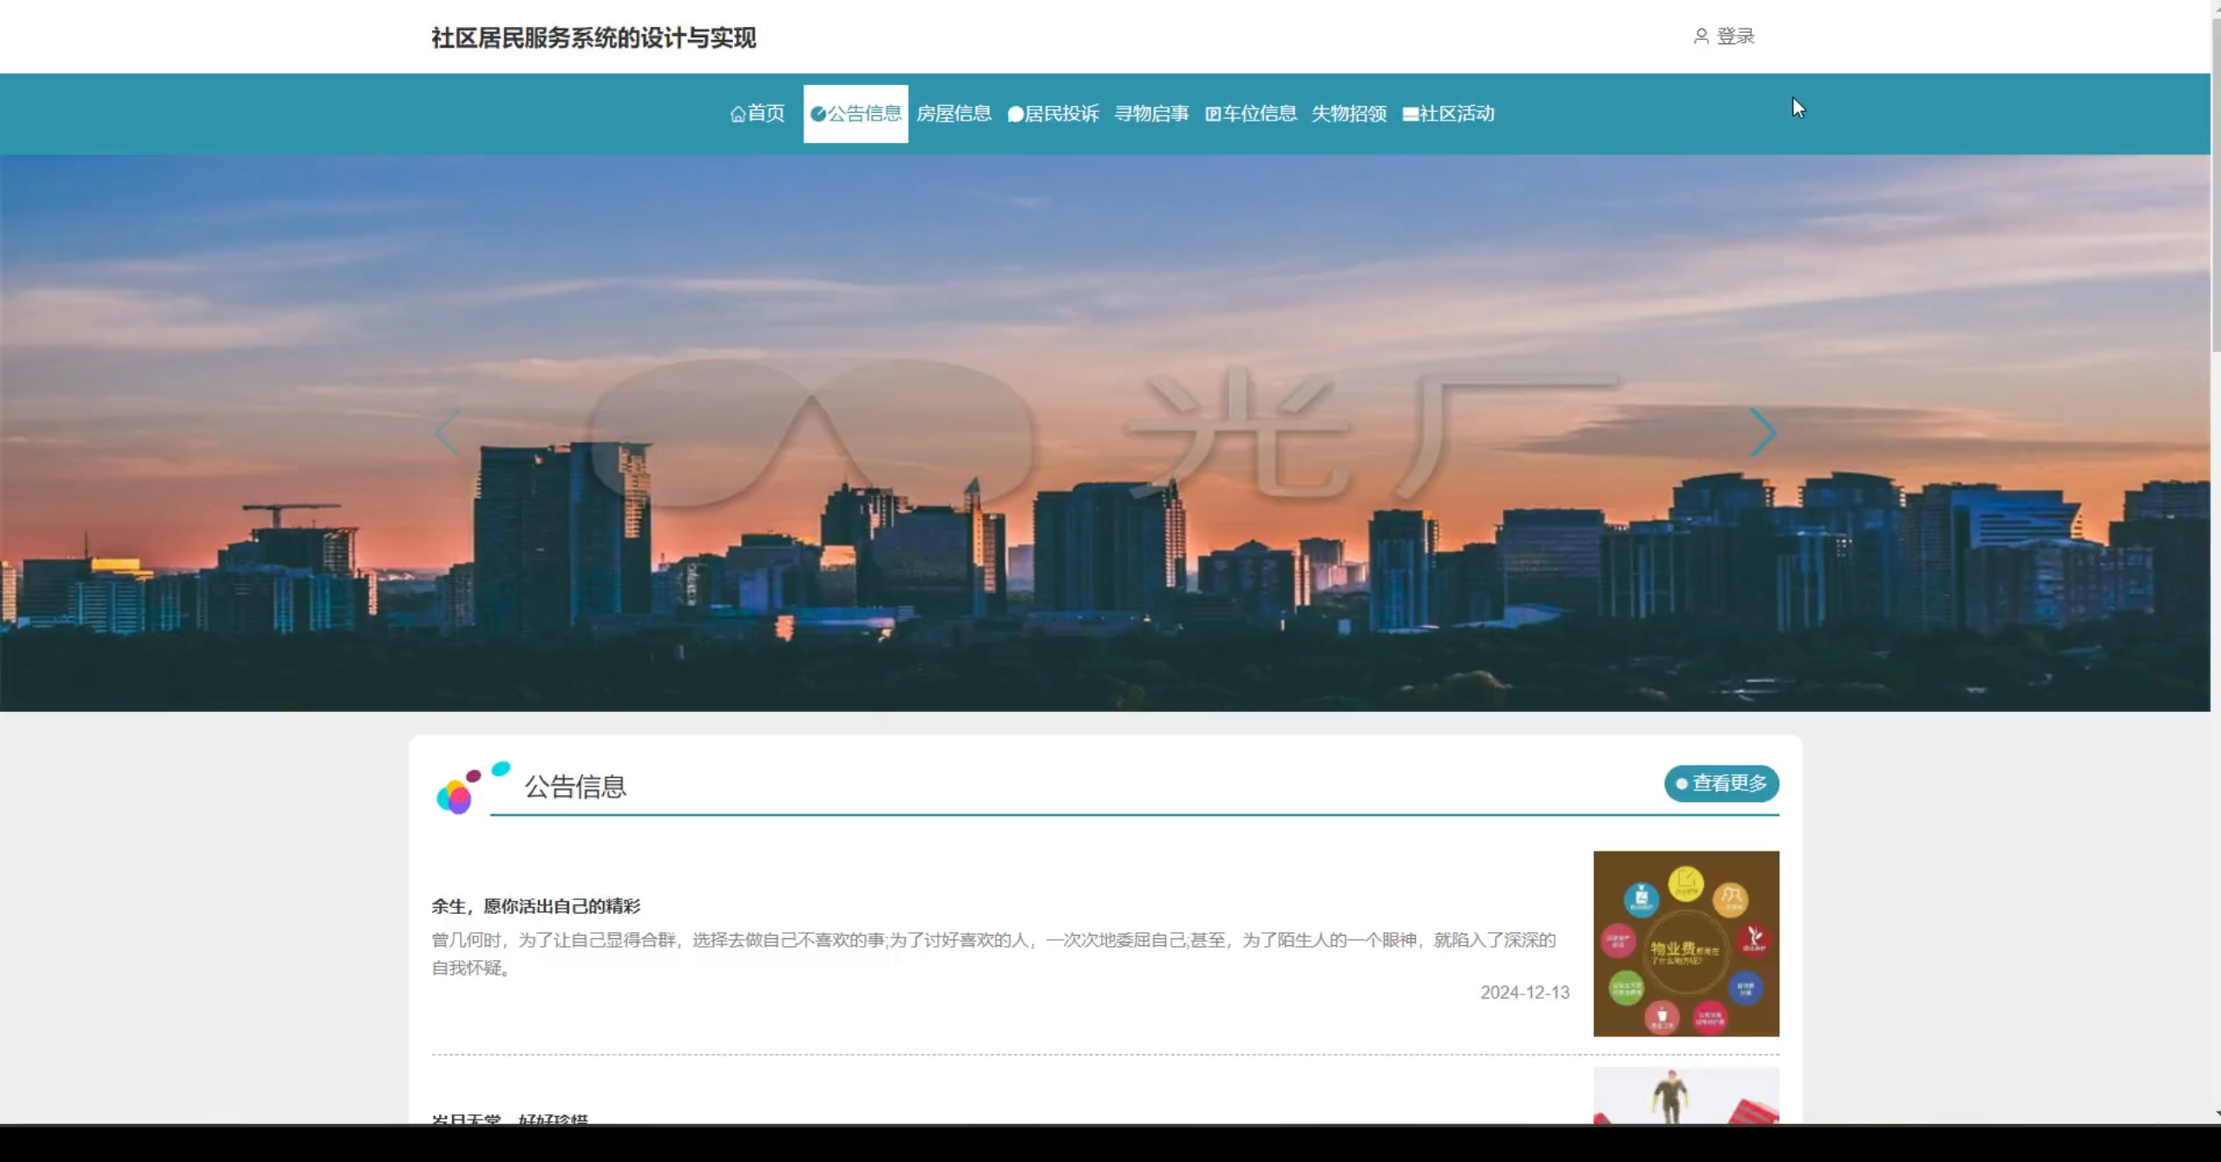Click the 登录 login link
The width and height of the screenshot is (2221, 1162).
[x=1735, y=36]
